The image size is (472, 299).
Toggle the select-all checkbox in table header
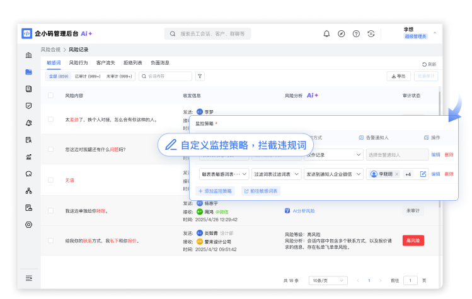tap(50, 95)
